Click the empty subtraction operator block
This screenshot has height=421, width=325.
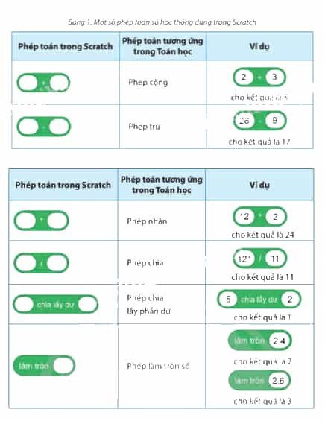tap(43, 126)
